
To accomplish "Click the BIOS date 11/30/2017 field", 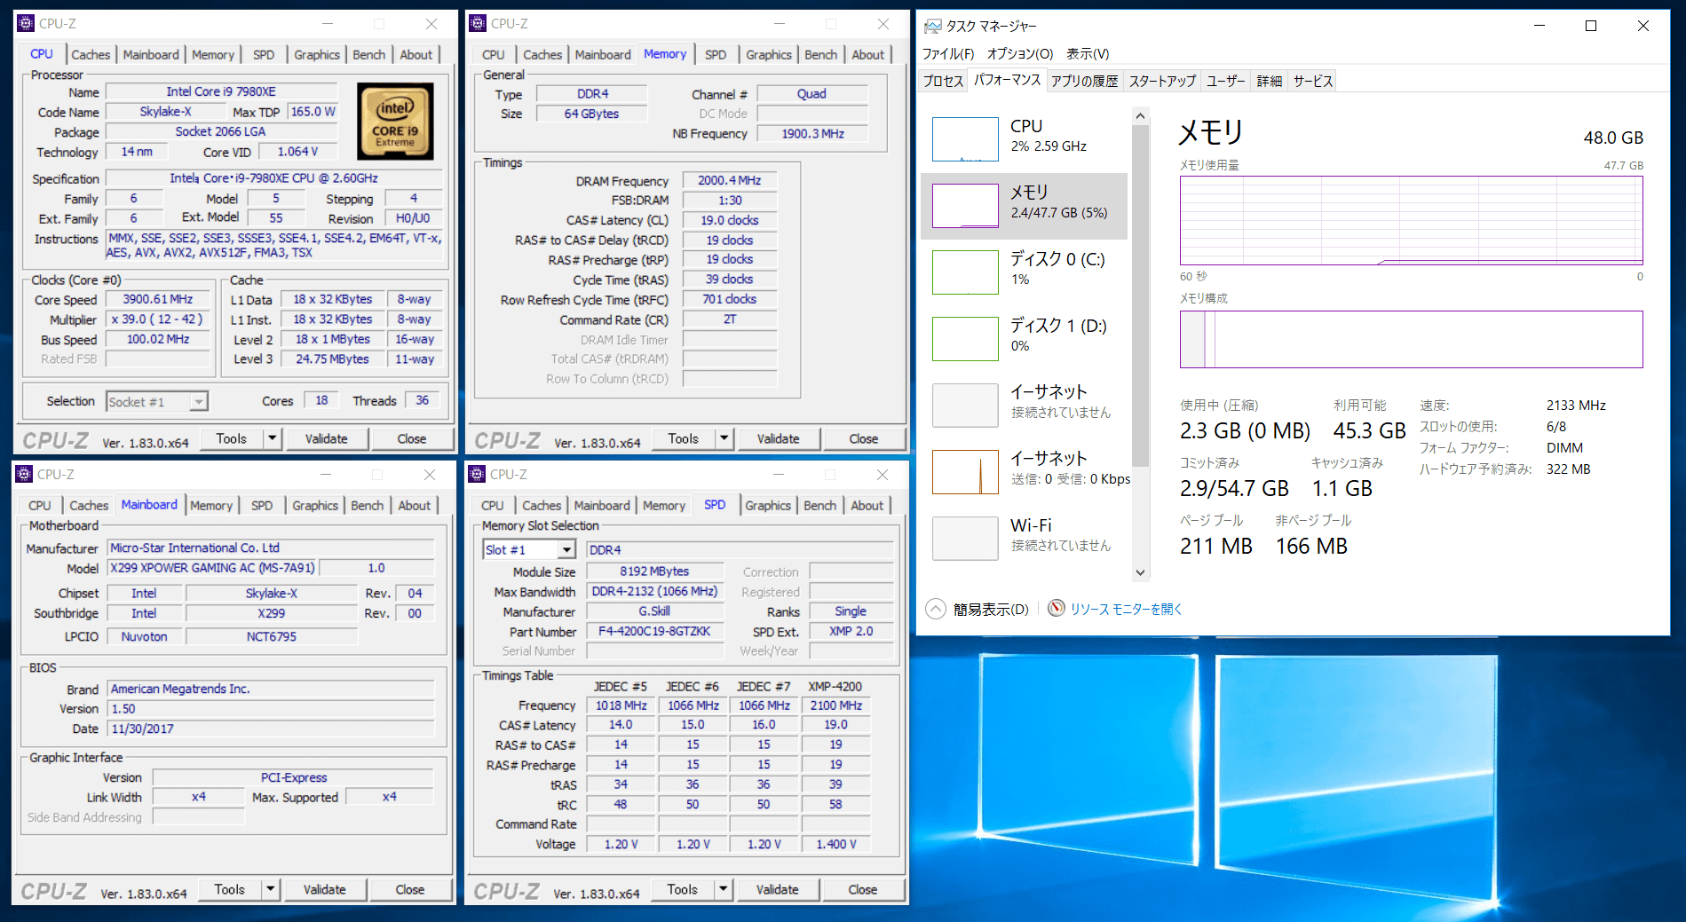I will [271, 729].
